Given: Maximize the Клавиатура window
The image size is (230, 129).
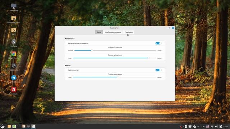Looking at the screenshot, I should [x=169, y=28].
